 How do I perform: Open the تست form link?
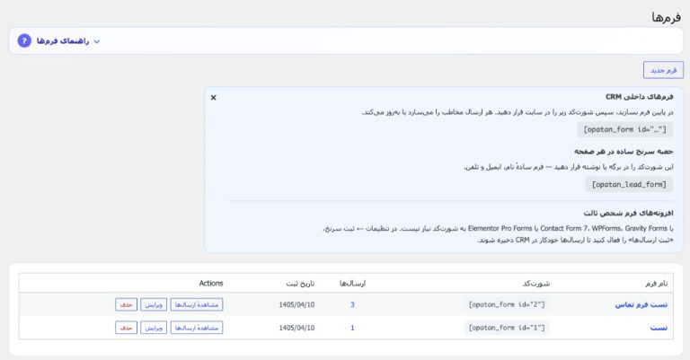click(659, 328)
